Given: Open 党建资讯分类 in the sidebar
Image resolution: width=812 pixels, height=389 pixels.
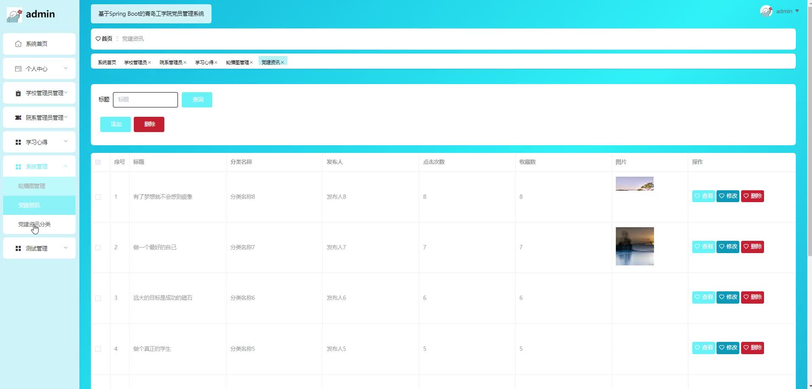Looking at the screenshot, I should [39, 224].
